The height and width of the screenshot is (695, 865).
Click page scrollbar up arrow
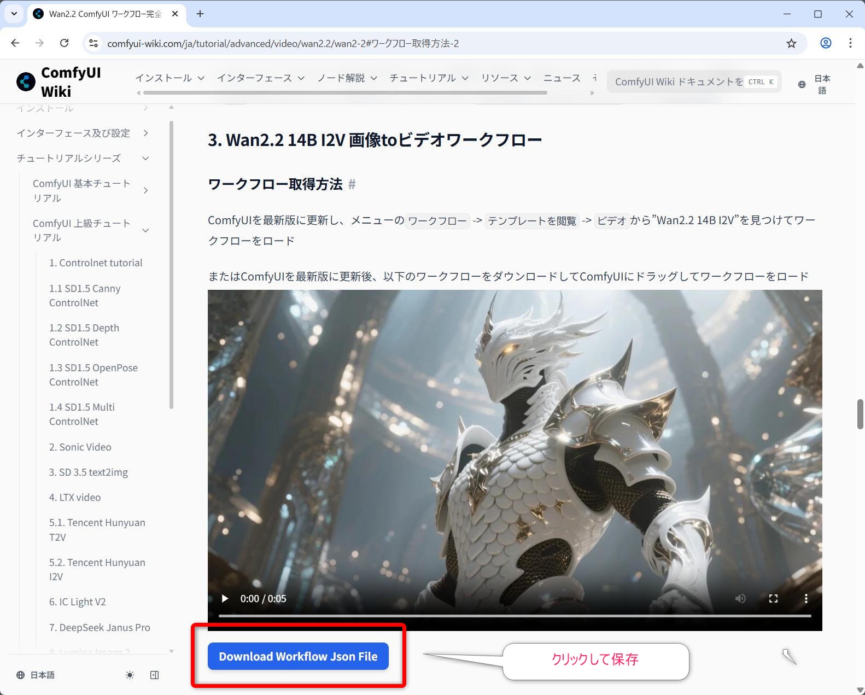[x=860, y=65]
